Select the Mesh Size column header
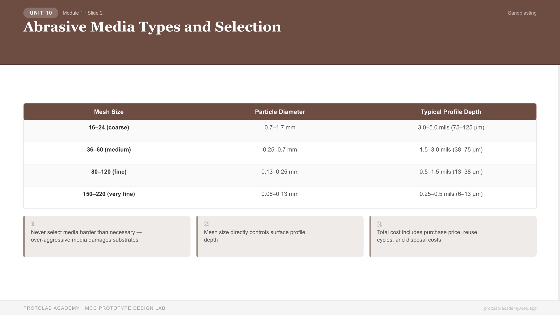The width and height of the screenshot is (560, 315). [109, 112]
